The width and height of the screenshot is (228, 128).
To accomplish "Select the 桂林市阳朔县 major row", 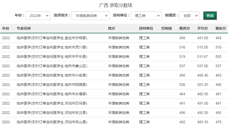I will 114,85.
